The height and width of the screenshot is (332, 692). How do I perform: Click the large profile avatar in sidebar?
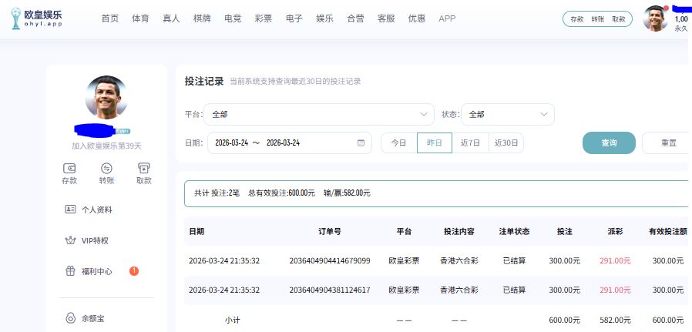(106, 96)
